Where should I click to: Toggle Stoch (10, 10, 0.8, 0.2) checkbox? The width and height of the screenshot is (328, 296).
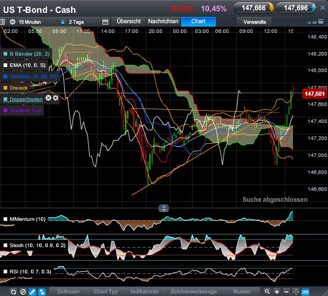6,246
